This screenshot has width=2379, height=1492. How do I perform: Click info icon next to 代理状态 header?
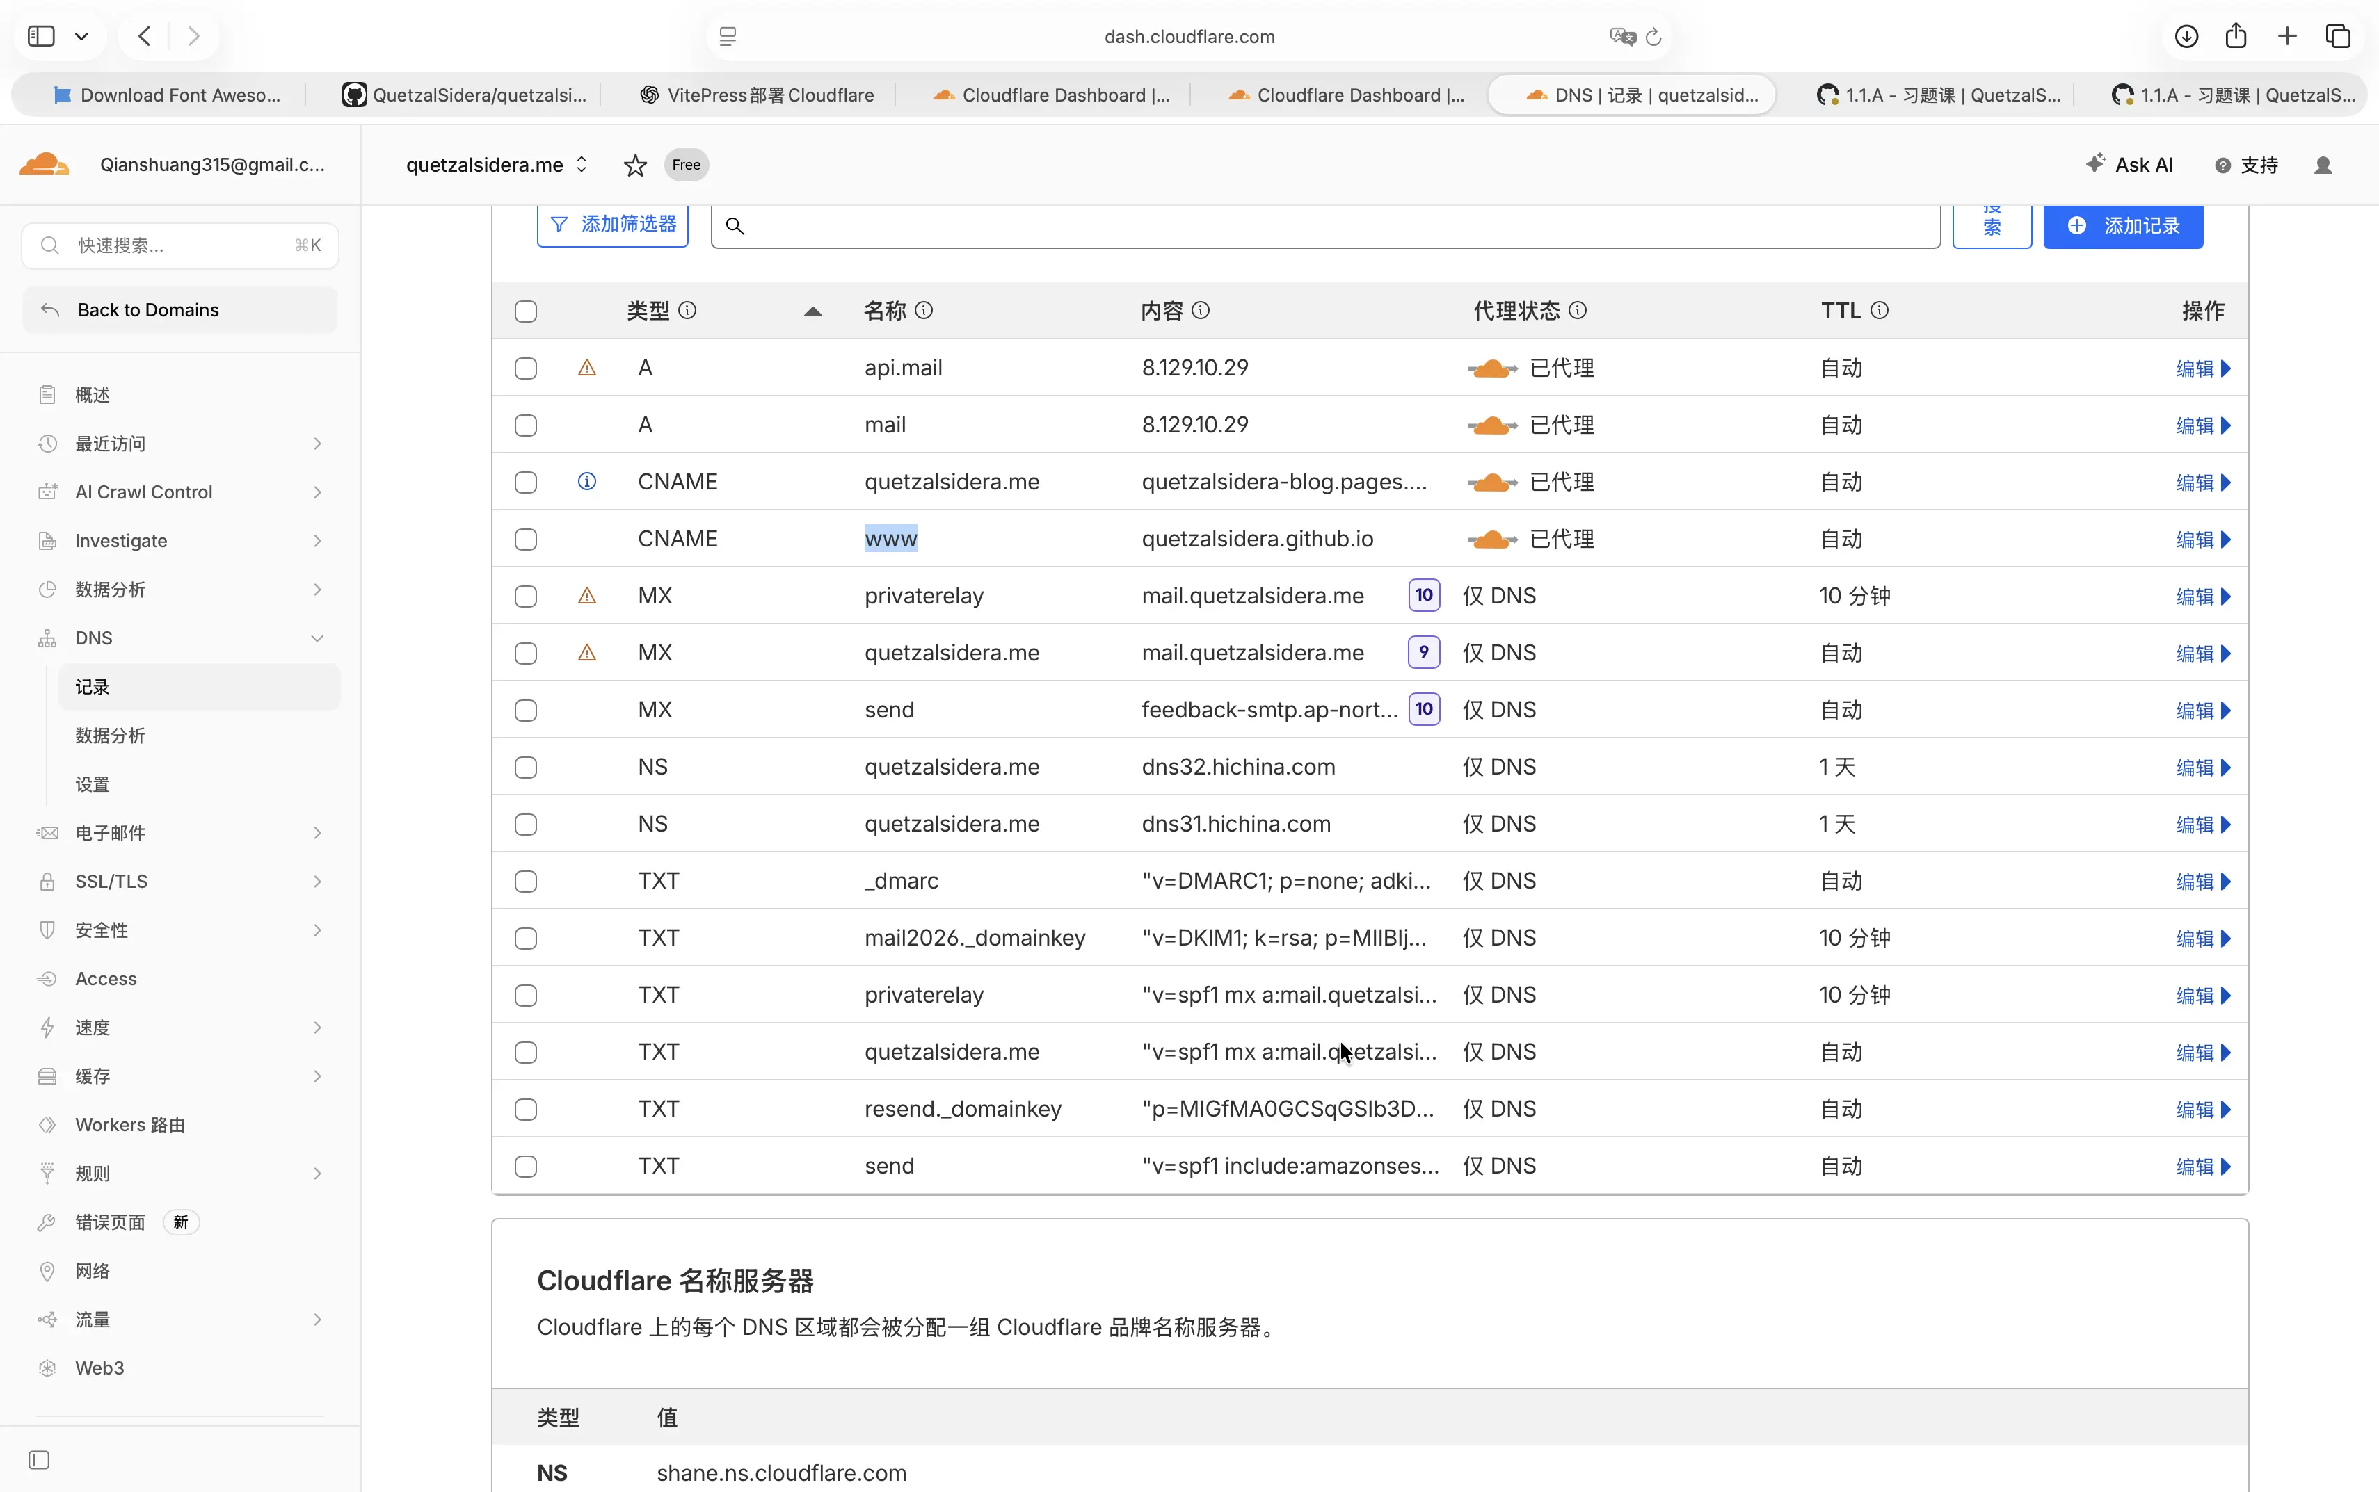(x=1578, y=311)
